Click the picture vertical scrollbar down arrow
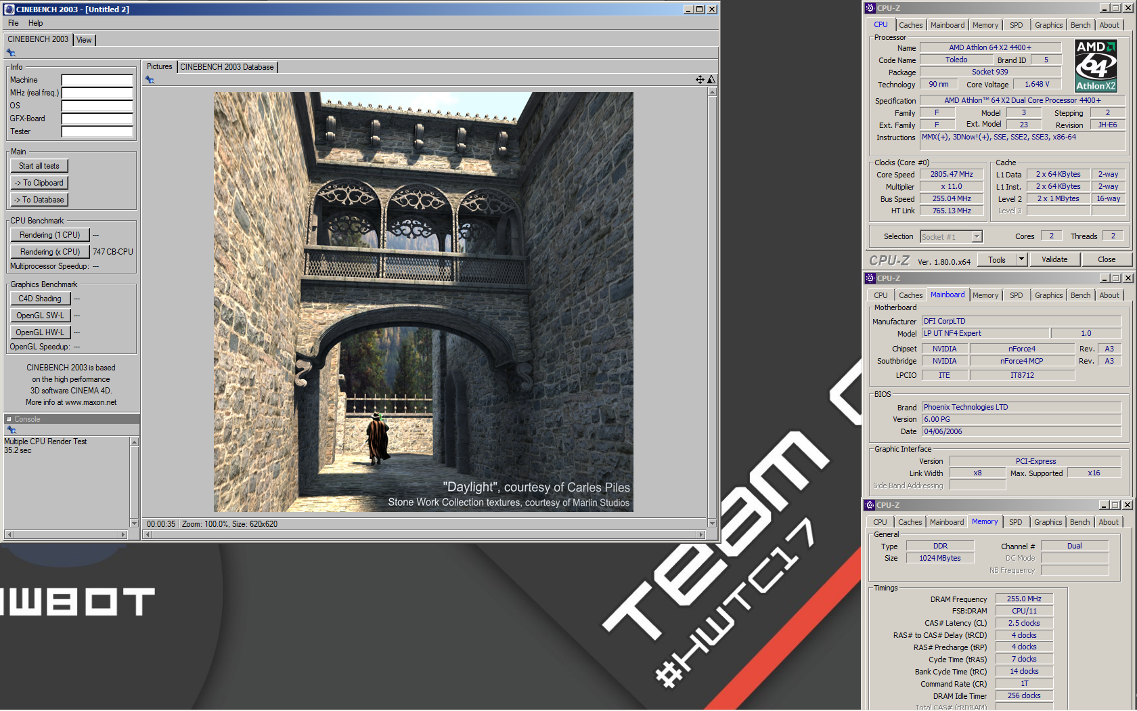This screenshot has width=1137, height=711. click(712, 523)
